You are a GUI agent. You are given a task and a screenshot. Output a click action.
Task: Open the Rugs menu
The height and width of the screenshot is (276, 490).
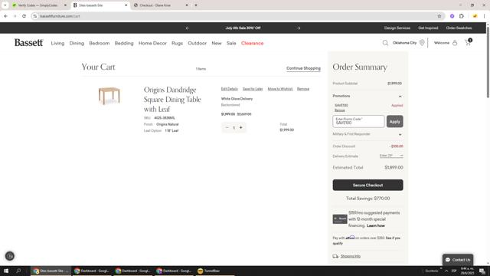point(177,43)
